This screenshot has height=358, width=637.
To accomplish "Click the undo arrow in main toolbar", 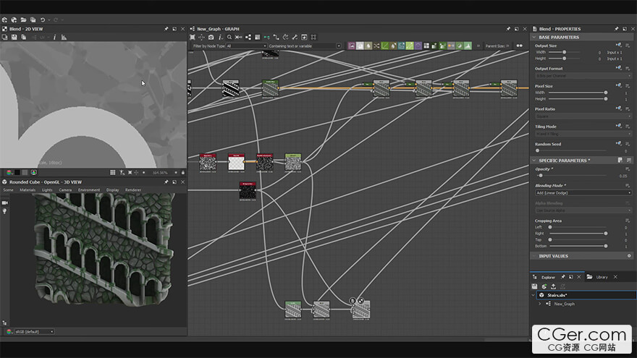I will (x=43, y=20).
